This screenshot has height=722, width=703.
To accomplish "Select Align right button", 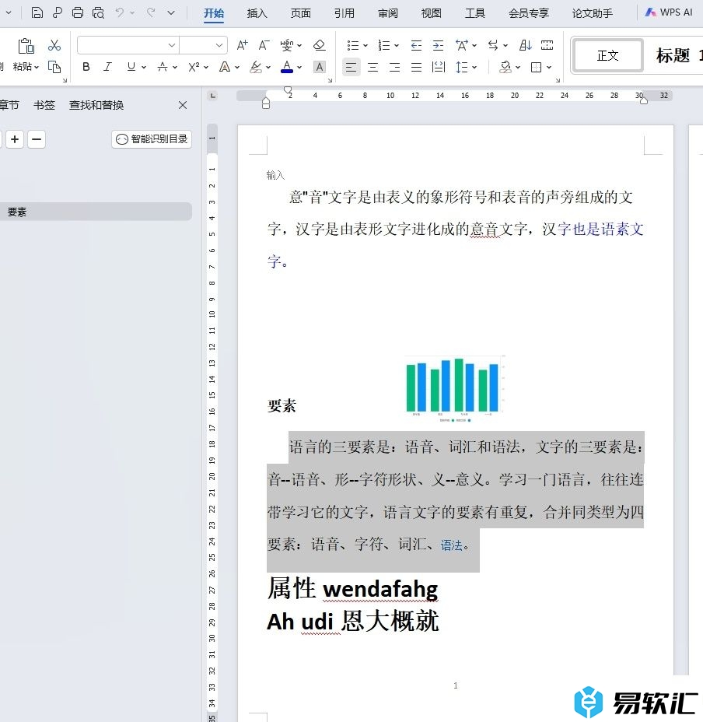I will 394,67.
